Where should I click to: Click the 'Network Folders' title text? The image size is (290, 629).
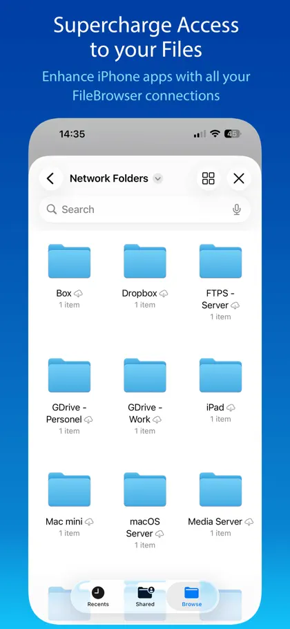coord(109,178)
